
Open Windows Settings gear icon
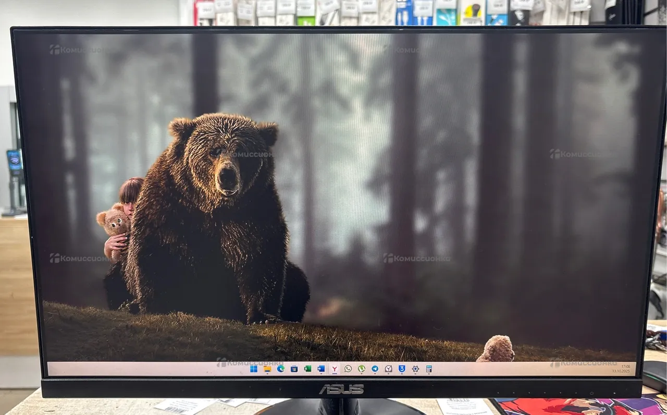click(x=415, y=369)
